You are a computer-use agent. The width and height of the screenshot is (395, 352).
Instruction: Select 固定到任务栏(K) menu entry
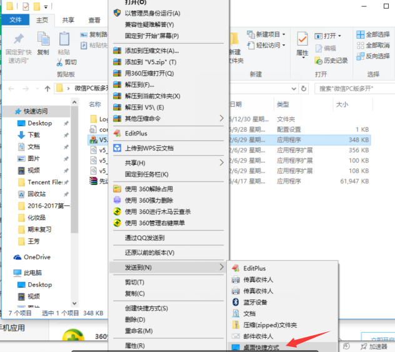147,174
